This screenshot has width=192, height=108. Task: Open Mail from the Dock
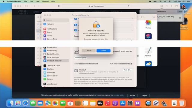pos(40,103)
